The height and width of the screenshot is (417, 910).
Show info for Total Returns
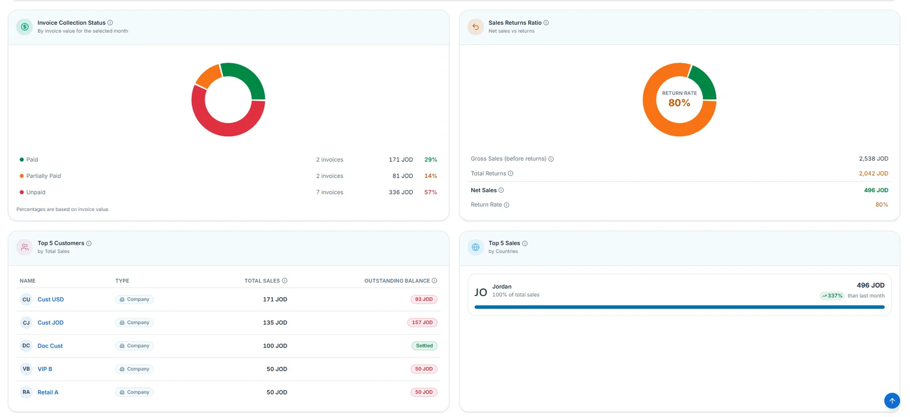tap(511, 173)
